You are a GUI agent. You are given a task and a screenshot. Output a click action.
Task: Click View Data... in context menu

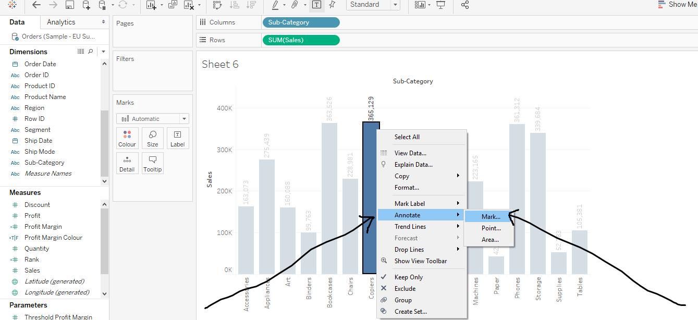pos(410,153)
